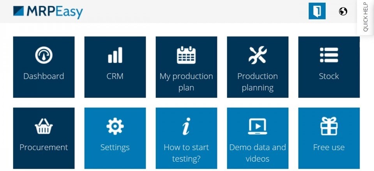Viewport: 374px width, 171px height.
Task: Open the Stock tile label
Action: pos(329,76)
